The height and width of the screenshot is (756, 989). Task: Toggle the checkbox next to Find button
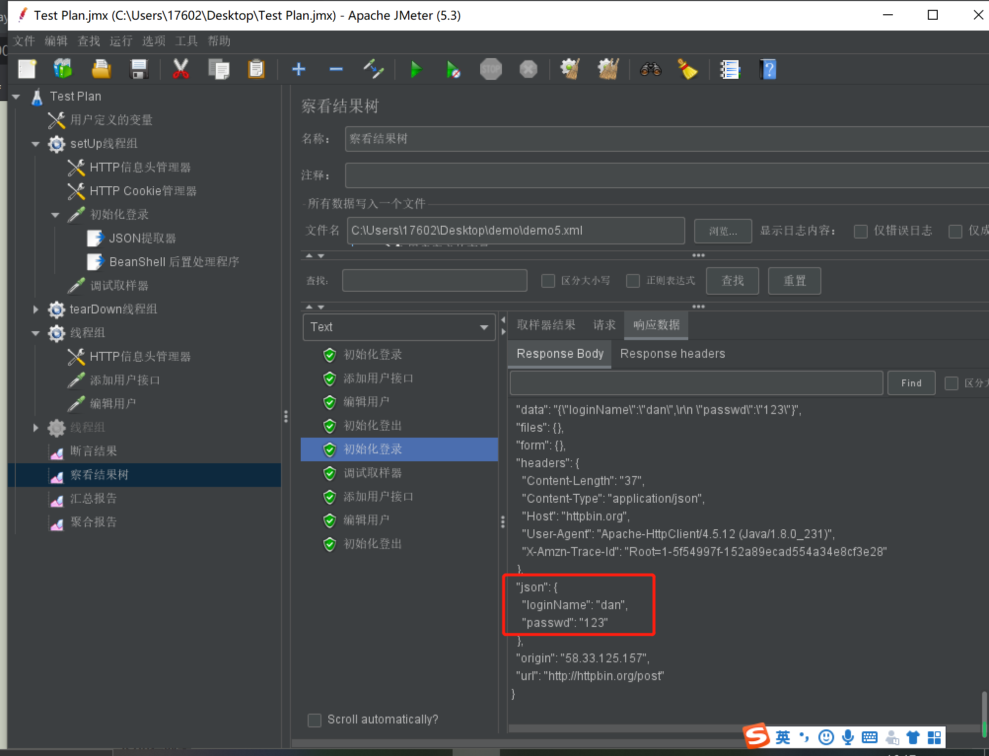point(952,383)
